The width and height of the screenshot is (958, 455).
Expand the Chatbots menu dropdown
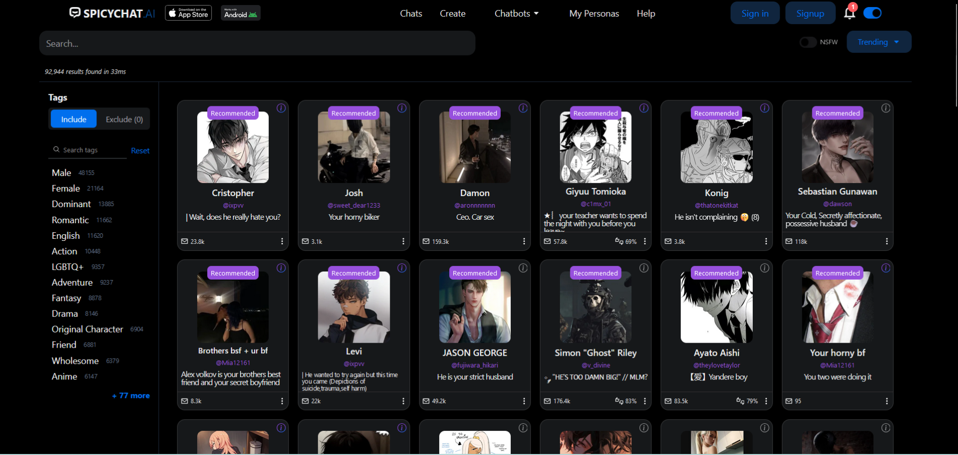coord(516,14)
